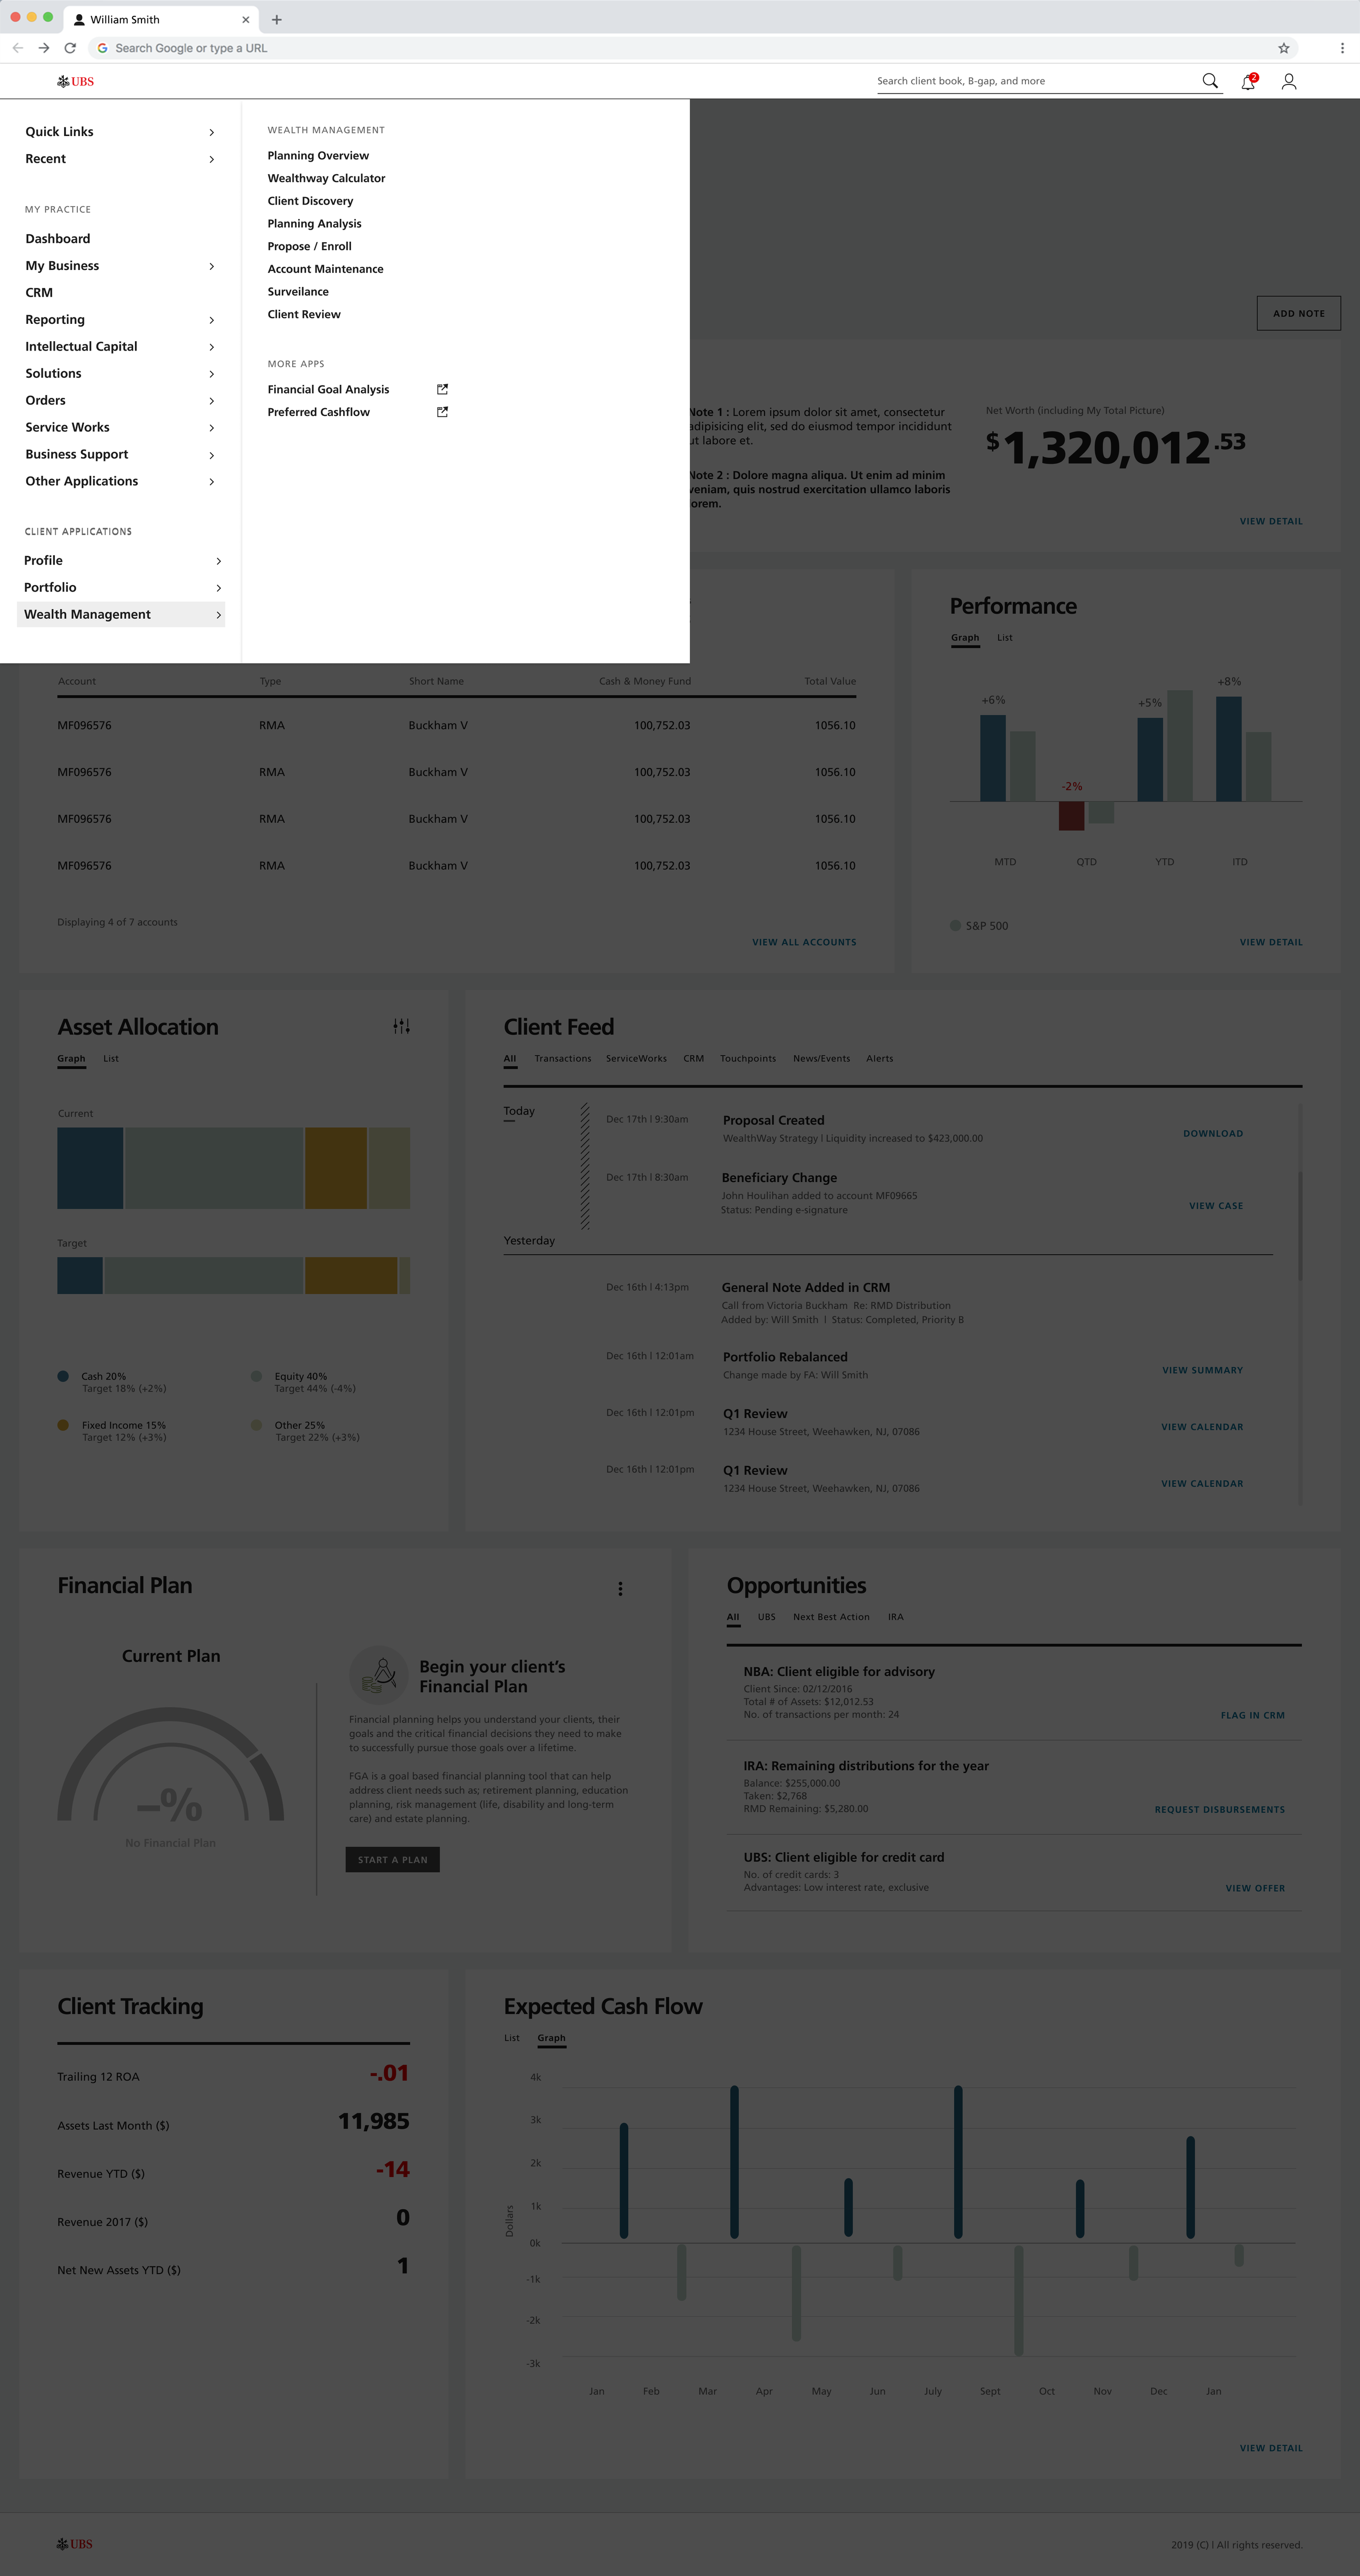Image resolution: width=1360 pixels, height=2576 pixels.
Task: Open the Financial Plan three-dot options menu
Action: click(x=621, y=1588)
